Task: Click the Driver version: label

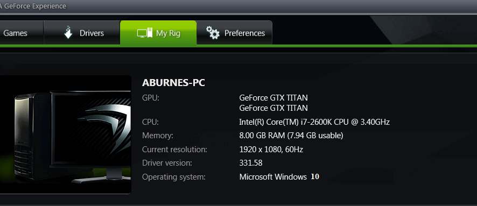Action: pos(167,163)
